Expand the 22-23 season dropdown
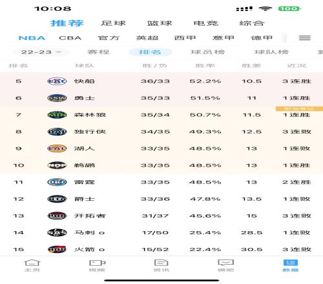 tap(41, 52)
